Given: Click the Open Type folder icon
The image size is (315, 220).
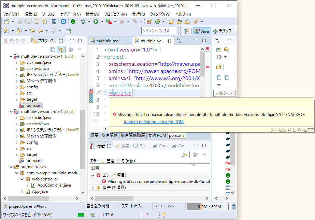Looking at the screenshot, I should (171, 21).
